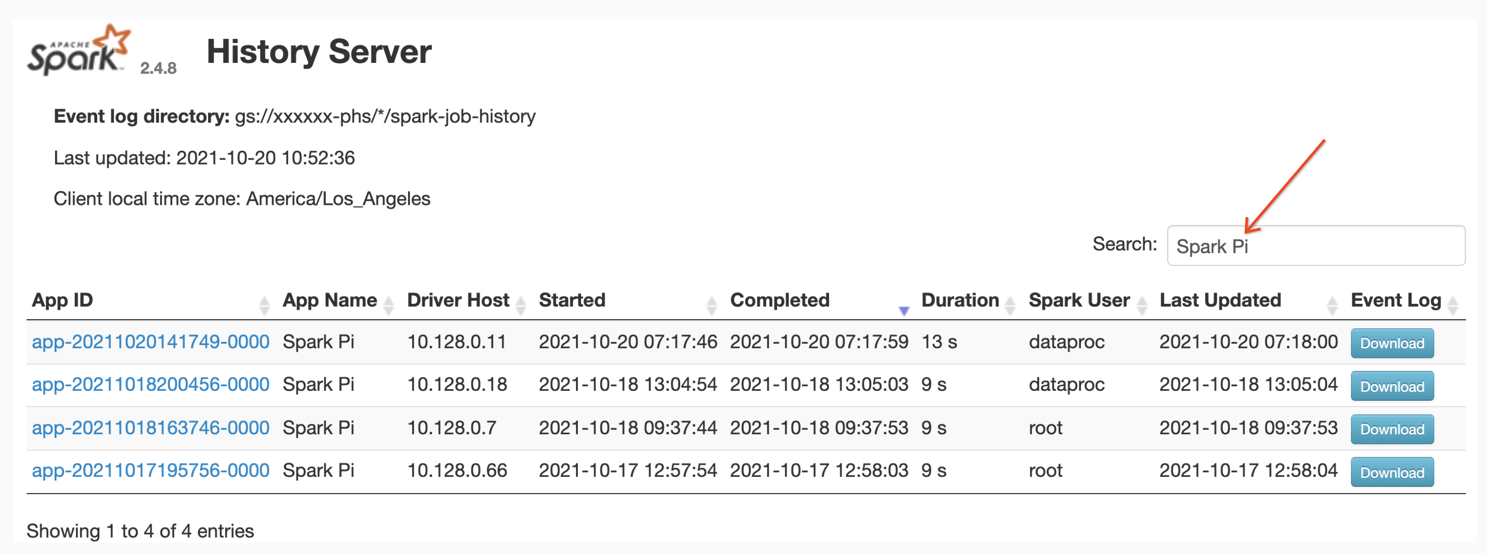Click the Apache Spark logo

click(x=79, y=51)
